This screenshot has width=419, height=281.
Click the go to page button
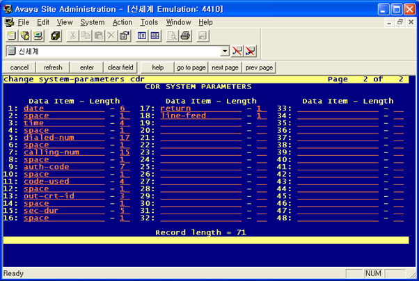[x=191, y=67]
